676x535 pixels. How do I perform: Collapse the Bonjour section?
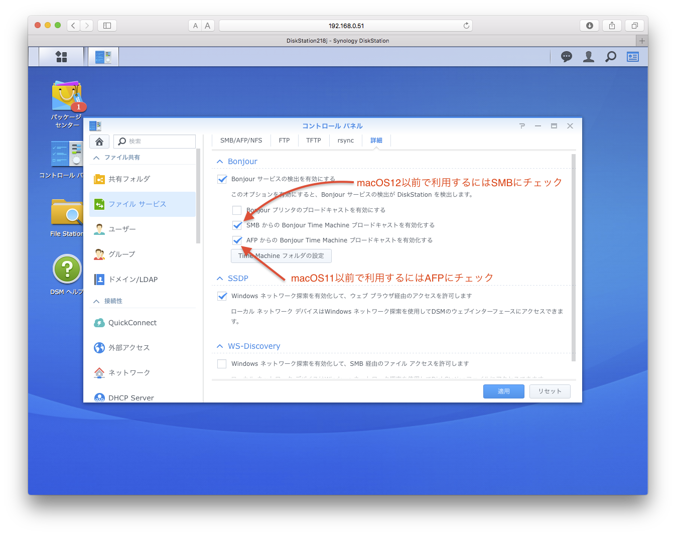click(x=220, y=162)
